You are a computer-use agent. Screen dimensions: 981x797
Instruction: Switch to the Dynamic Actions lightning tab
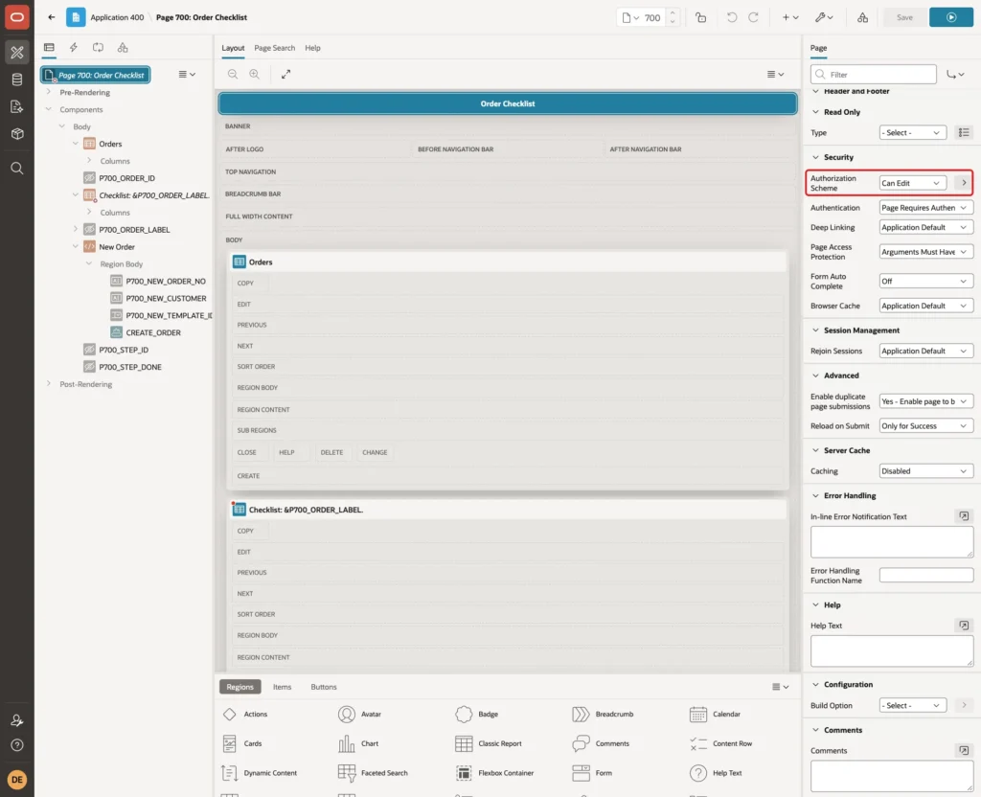pos(73,48)
